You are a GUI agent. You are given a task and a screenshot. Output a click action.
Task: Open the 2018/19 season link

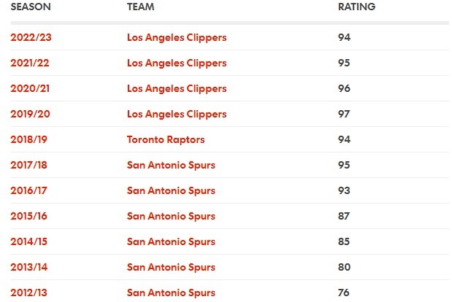click(x=28, y=139)
